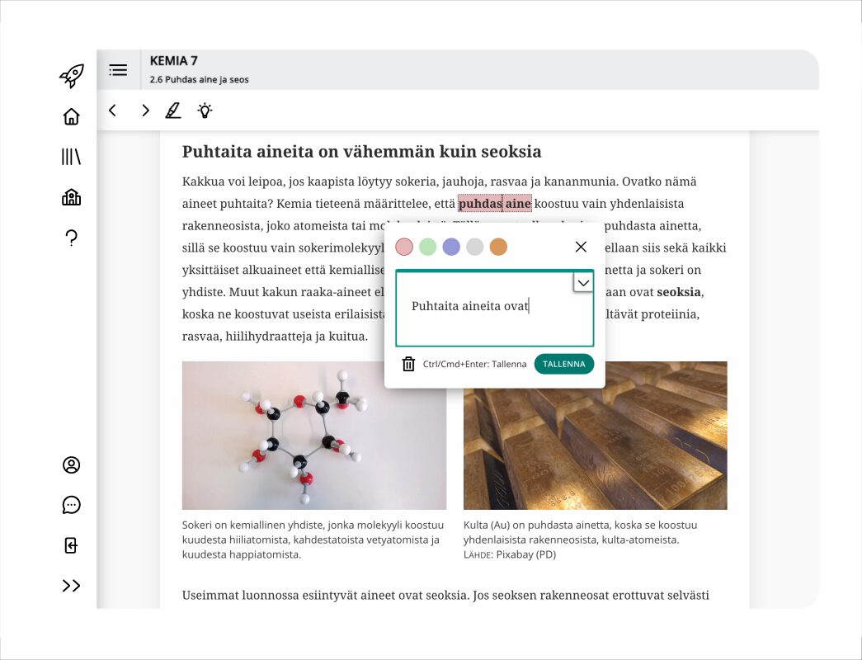
Task: Open the school building icon
Action: point(72,197)
